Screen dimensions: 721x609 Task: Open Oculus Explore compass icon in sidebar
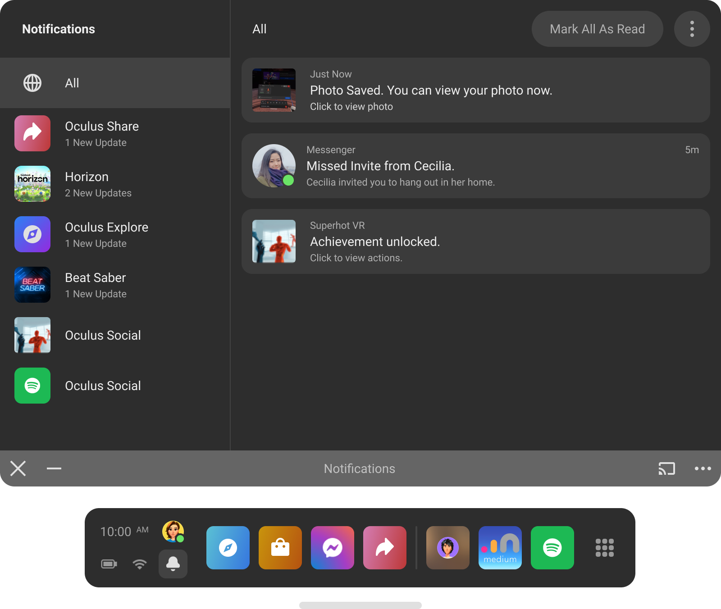32,234
